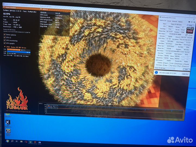Open the media player desktop shortcut
The width and height of the screenshot is (196, 147).
point(8,131)
